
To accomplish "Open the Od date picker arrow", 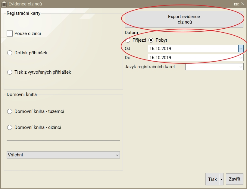I will point(241,49).
